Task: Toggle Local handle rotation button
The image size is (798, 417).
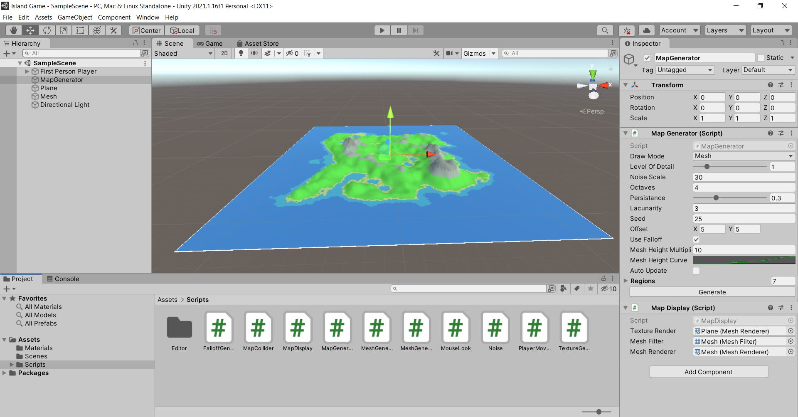Action: point(182,30)
